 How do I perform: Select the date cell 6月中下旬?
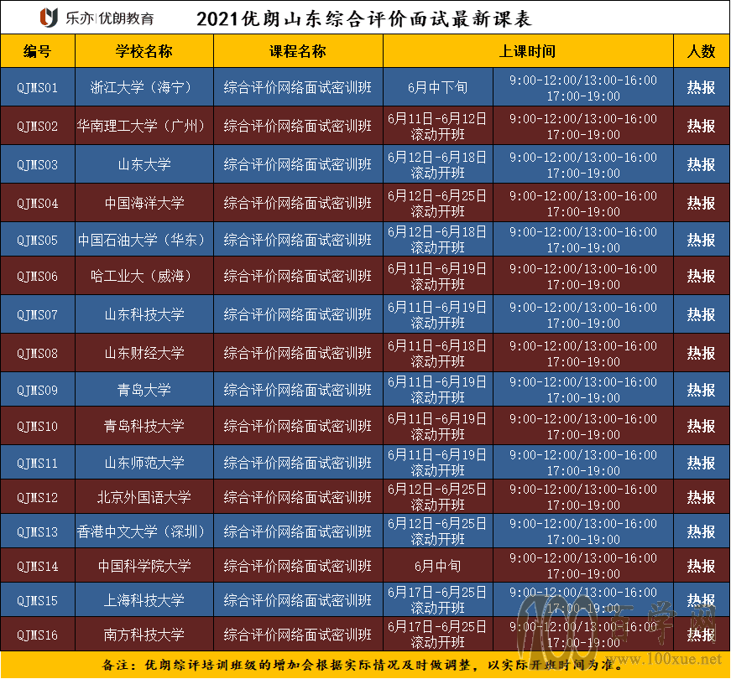438,87
